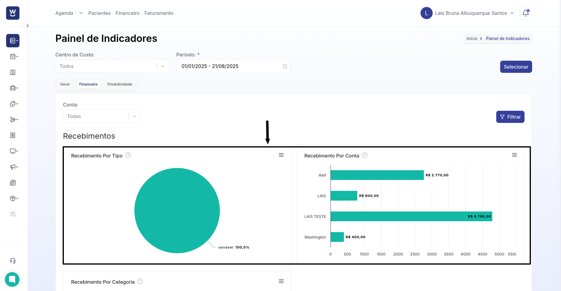Click the 'R$ 4.790,00' value label

point(479,216)
